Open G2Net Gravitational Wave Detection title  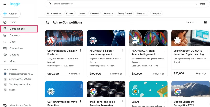pyautogui.click(x=62, y=104)
